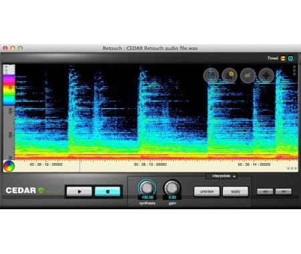
Task: Click the gain knob
Action: 172,188
